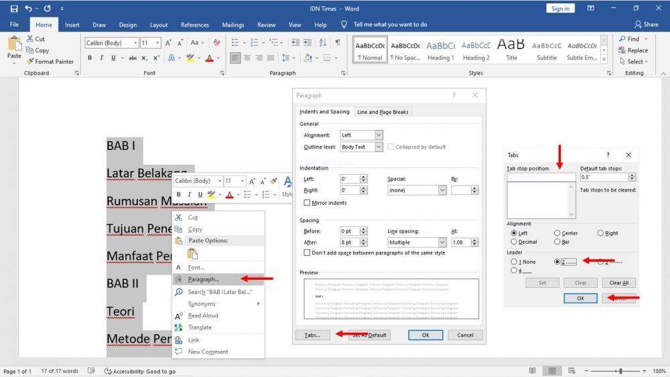Increase font size with grow font icon
The width and height of the screenshot is (670, 377).
click(168, 43)
